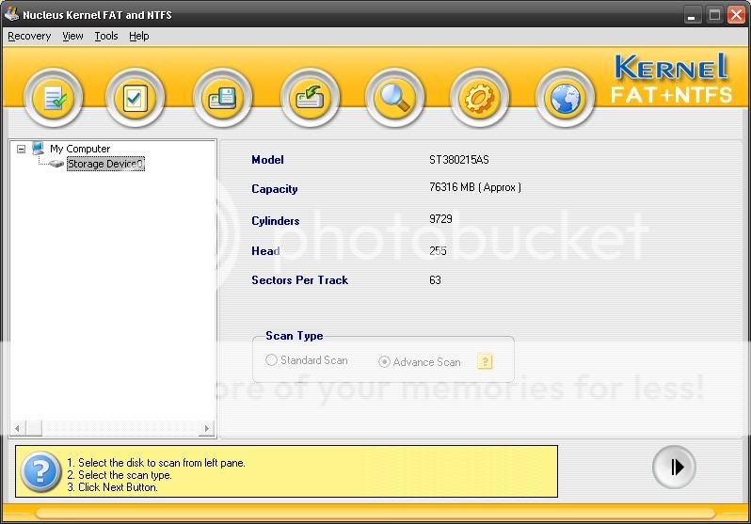Click the save disk toolbar icon
The width and height of the screenshot is (751, 524).
point(222,98)
